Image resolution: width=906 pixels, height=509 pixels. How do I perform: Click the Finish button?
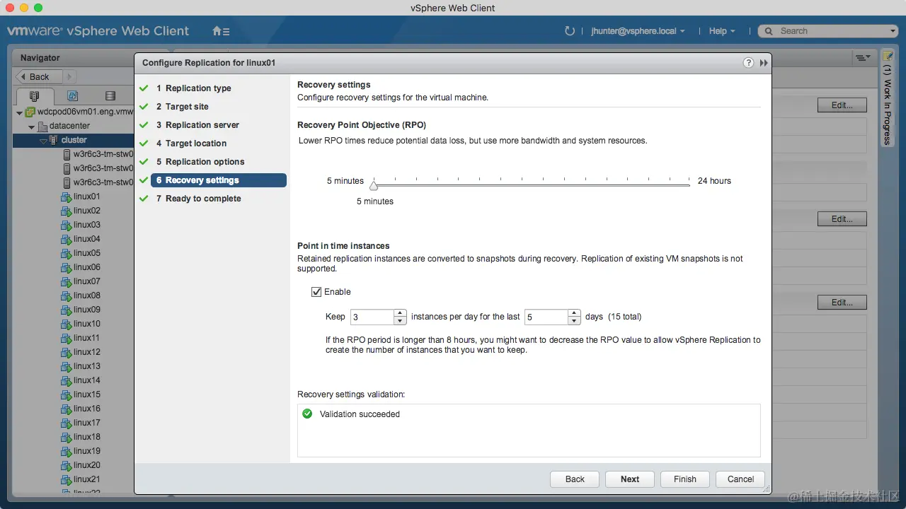pos(684,479)
